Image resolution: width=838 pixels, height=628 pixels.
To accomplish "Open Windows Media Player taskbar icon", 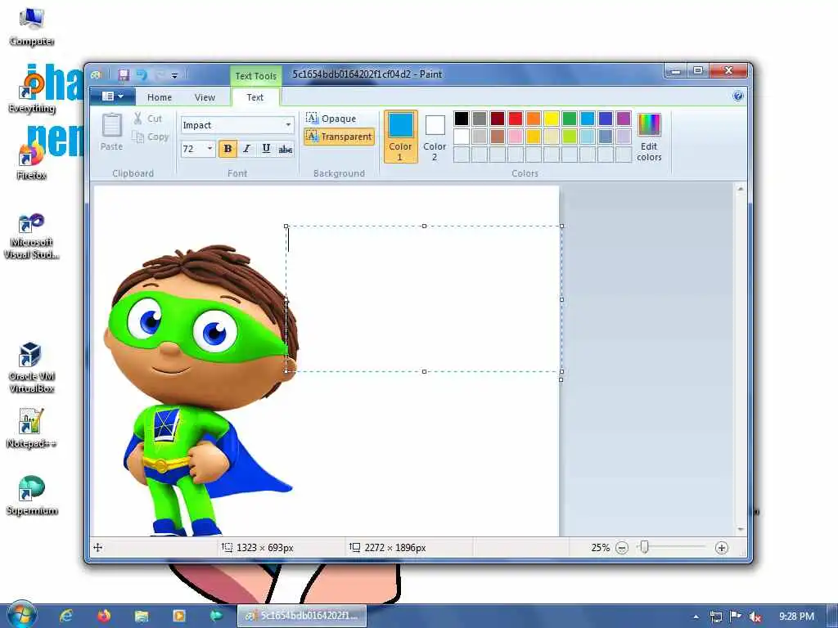I will pos(179,616).
